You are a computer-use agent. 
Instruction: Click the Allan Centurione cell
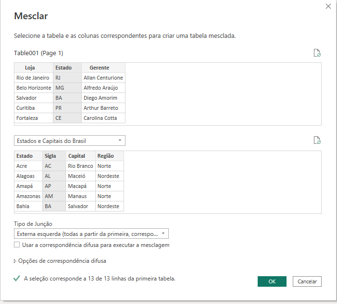103,78
